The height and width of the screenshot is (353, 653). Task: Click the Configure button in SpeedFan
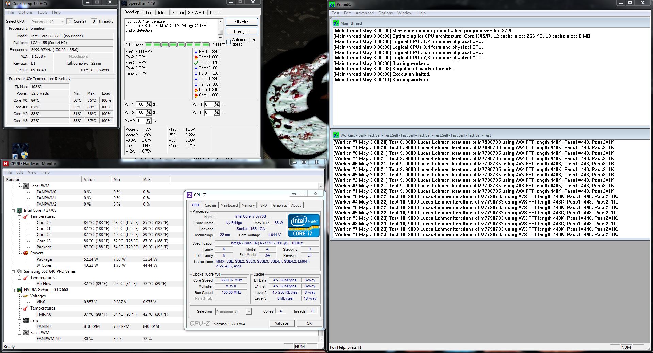[x=242, y=32]
